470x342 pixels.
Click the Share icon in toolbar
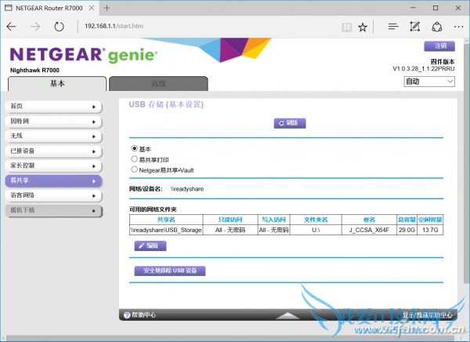tap(437, 27)
